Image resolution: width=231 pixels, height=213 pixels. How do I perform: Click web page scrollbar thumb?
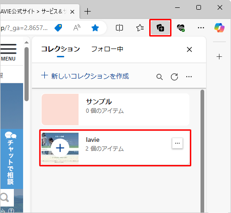click(x=27, y=74)
